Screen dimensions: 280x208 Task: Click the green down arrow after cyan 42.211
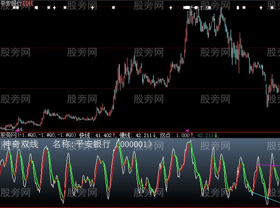click(216, 135)
